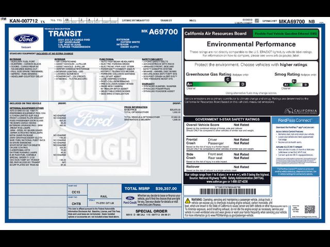Image resolution: width=330 pixels, height=247 pixels.
Task: Click the KAN-007712 order number
Action: click(24, 21)
